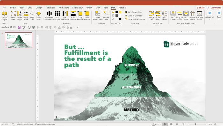
Task: Toggle the Notes pane button
Action: [156, 124]
